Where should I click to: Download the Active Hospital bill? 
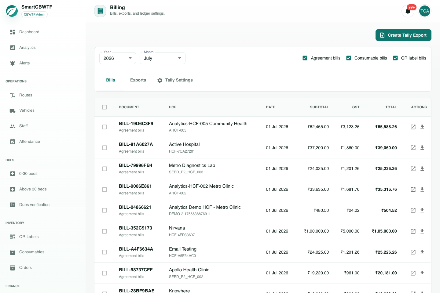[x=422, y=148]
